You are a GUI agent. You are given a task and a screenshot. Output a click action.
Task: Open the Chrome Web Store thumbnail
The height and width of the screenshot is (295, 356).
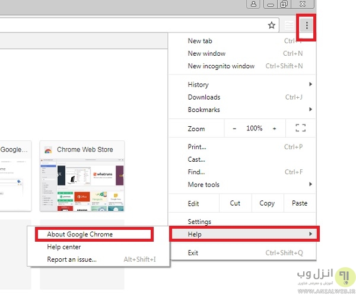pos(82,182)
